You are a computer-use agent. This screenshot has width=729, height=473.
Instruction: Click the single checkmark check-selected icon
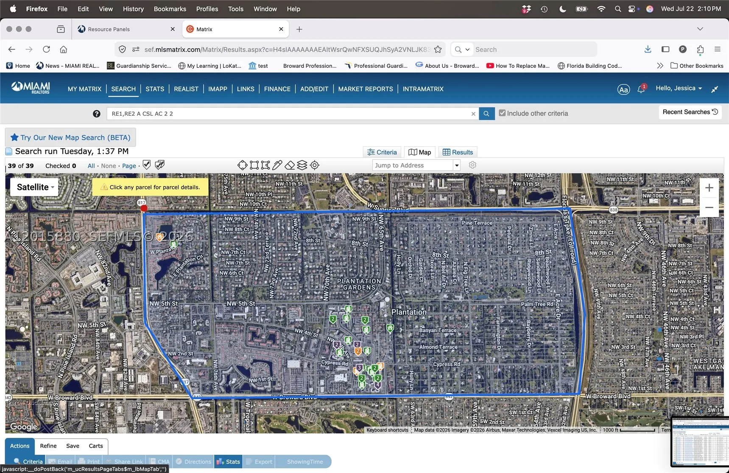(147, 165)
